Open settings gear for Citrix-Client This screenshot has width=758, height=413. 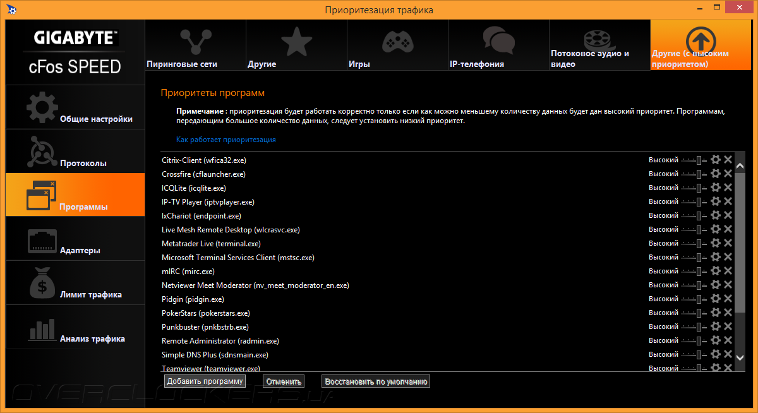click(x=716, y=160)
